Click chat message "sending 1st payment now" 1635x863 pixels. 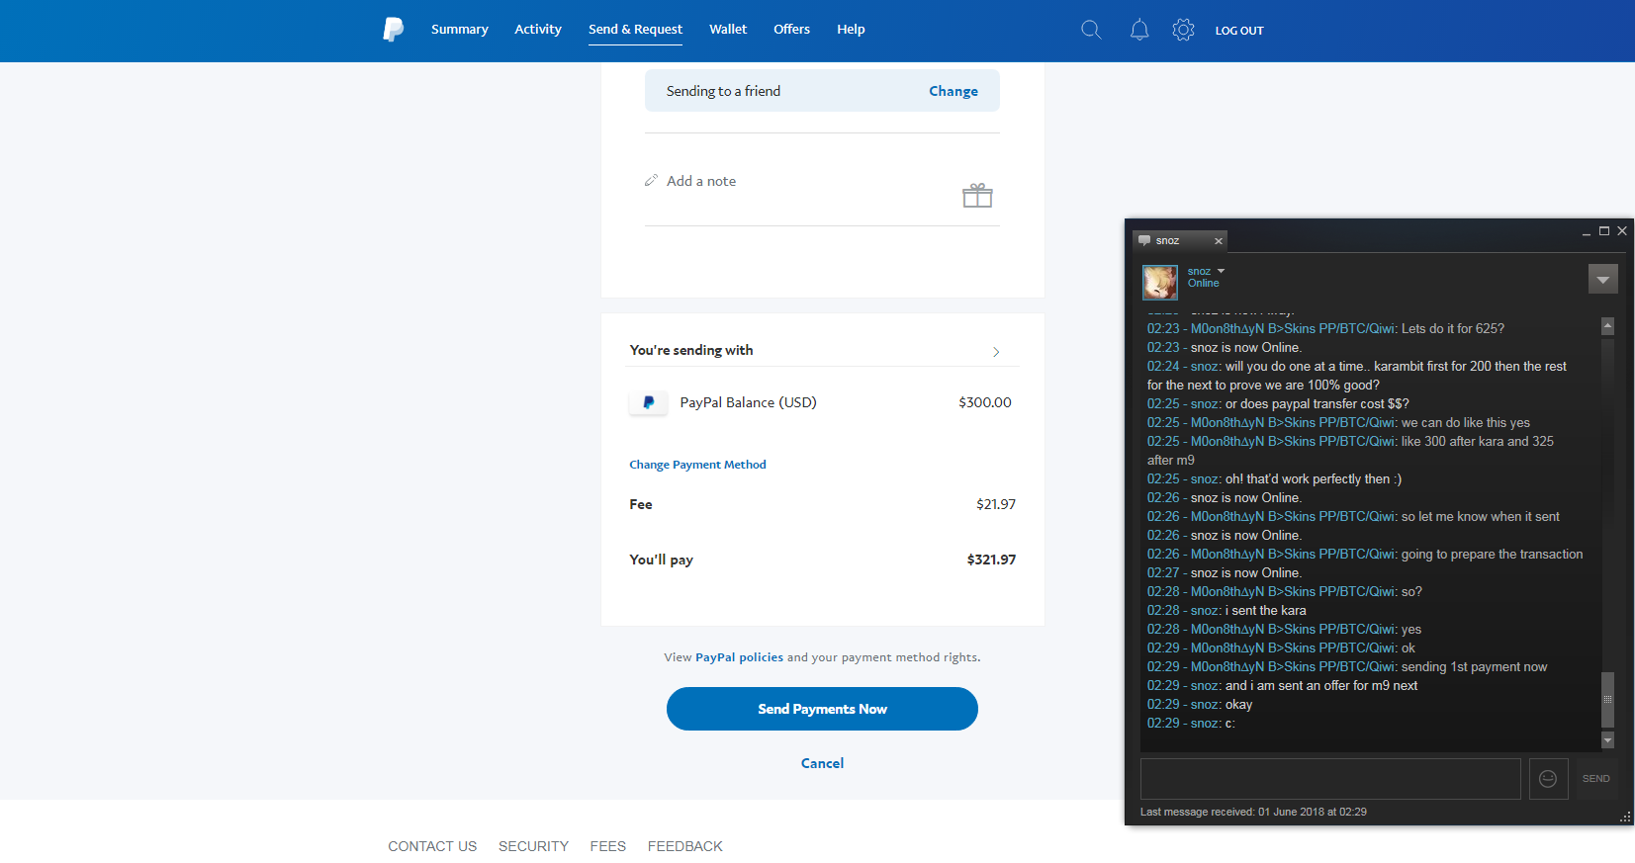point(1474,666)
